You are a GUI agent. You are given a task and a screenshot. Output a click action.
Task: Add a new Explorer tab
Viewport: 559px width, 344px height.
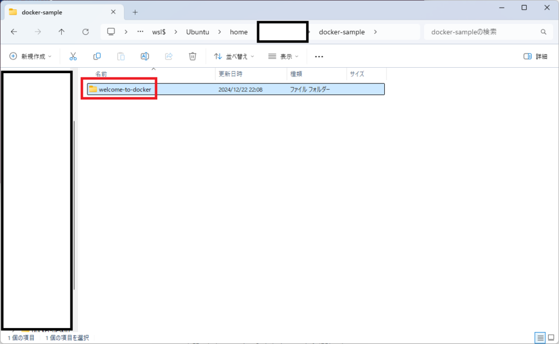point(135,13)
